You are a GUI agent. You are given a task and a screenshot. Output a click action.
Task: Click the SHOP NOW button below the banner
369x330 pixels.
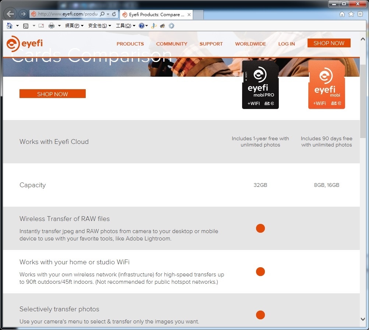[53, 94]
